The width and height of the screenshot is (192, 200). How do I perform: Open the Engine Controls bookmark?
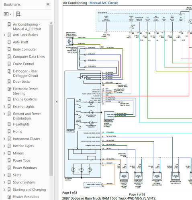[x=25, y=99]
